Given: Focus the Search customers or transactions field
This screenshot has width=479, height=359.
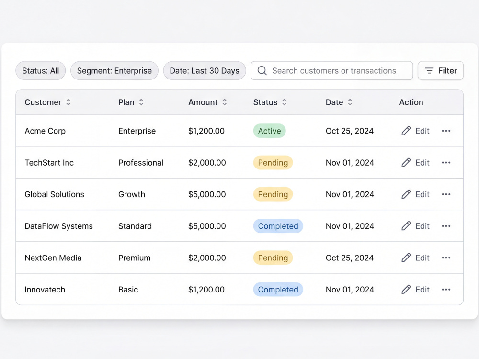Looking at the screenshot, I should coord(332,70).
